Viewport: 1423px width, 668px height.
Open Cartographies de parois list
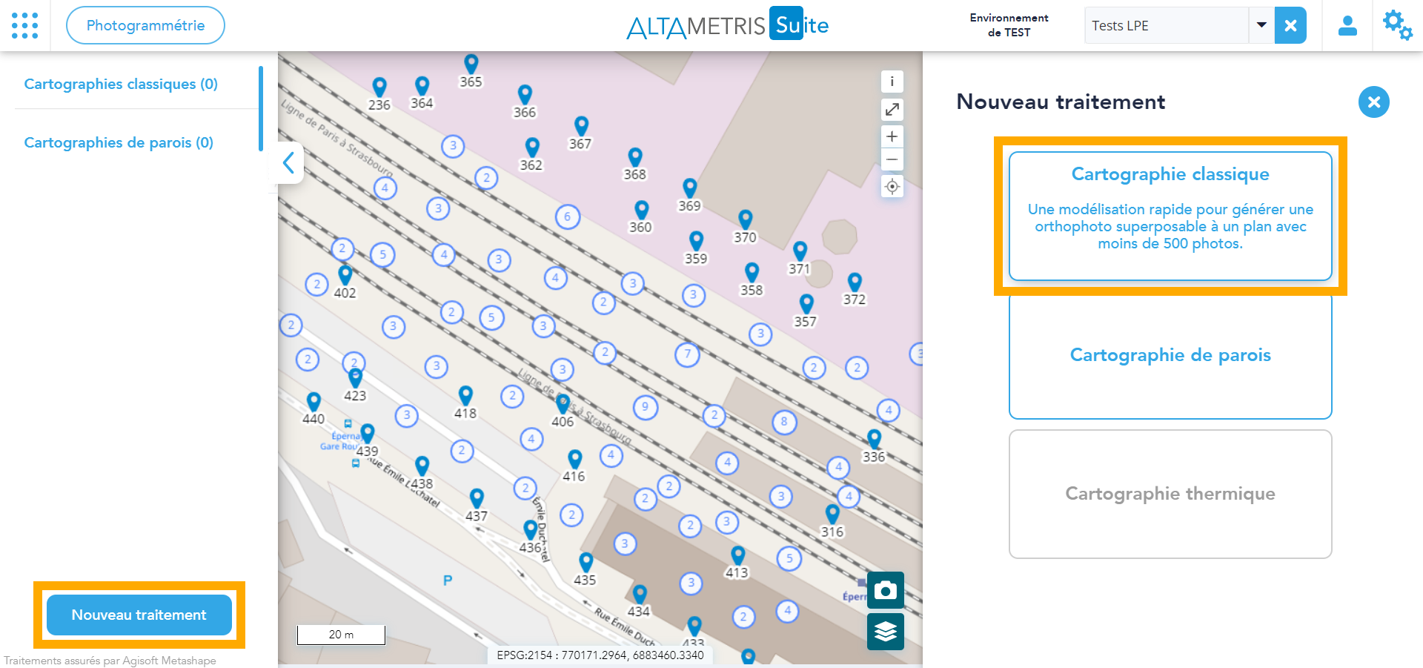pos(119,142)
